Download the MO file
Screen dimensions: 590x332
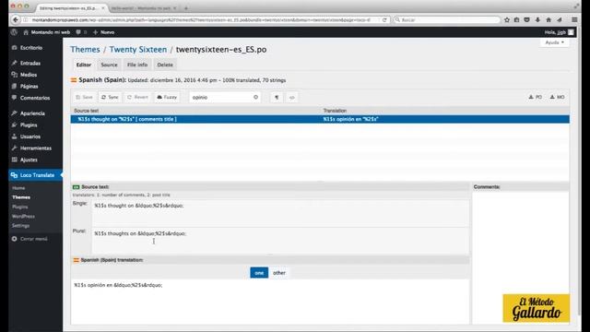[557, 97]
